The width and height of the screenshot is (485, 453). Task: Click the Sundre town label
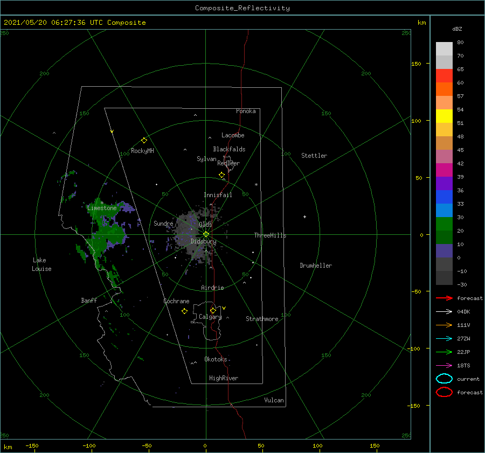point(163,224)
